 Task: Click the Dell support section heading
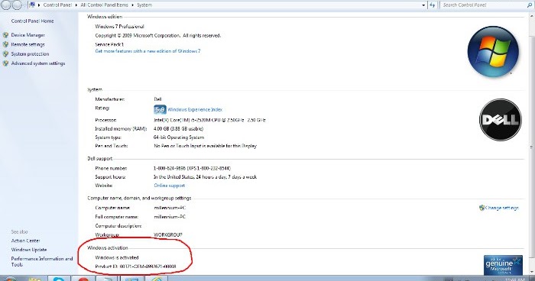coord(99,159)
